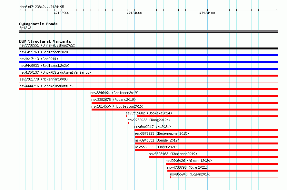This screenshot has height=190, width=287.
Task: Open esv3676223 (Besenbacher2015) label
Action: [x=162, y=133]
